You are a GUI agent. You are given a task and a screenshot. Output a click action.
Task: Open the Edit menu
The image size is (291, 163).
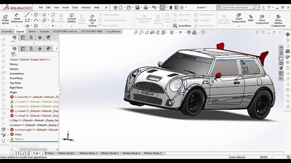(48, 8)
